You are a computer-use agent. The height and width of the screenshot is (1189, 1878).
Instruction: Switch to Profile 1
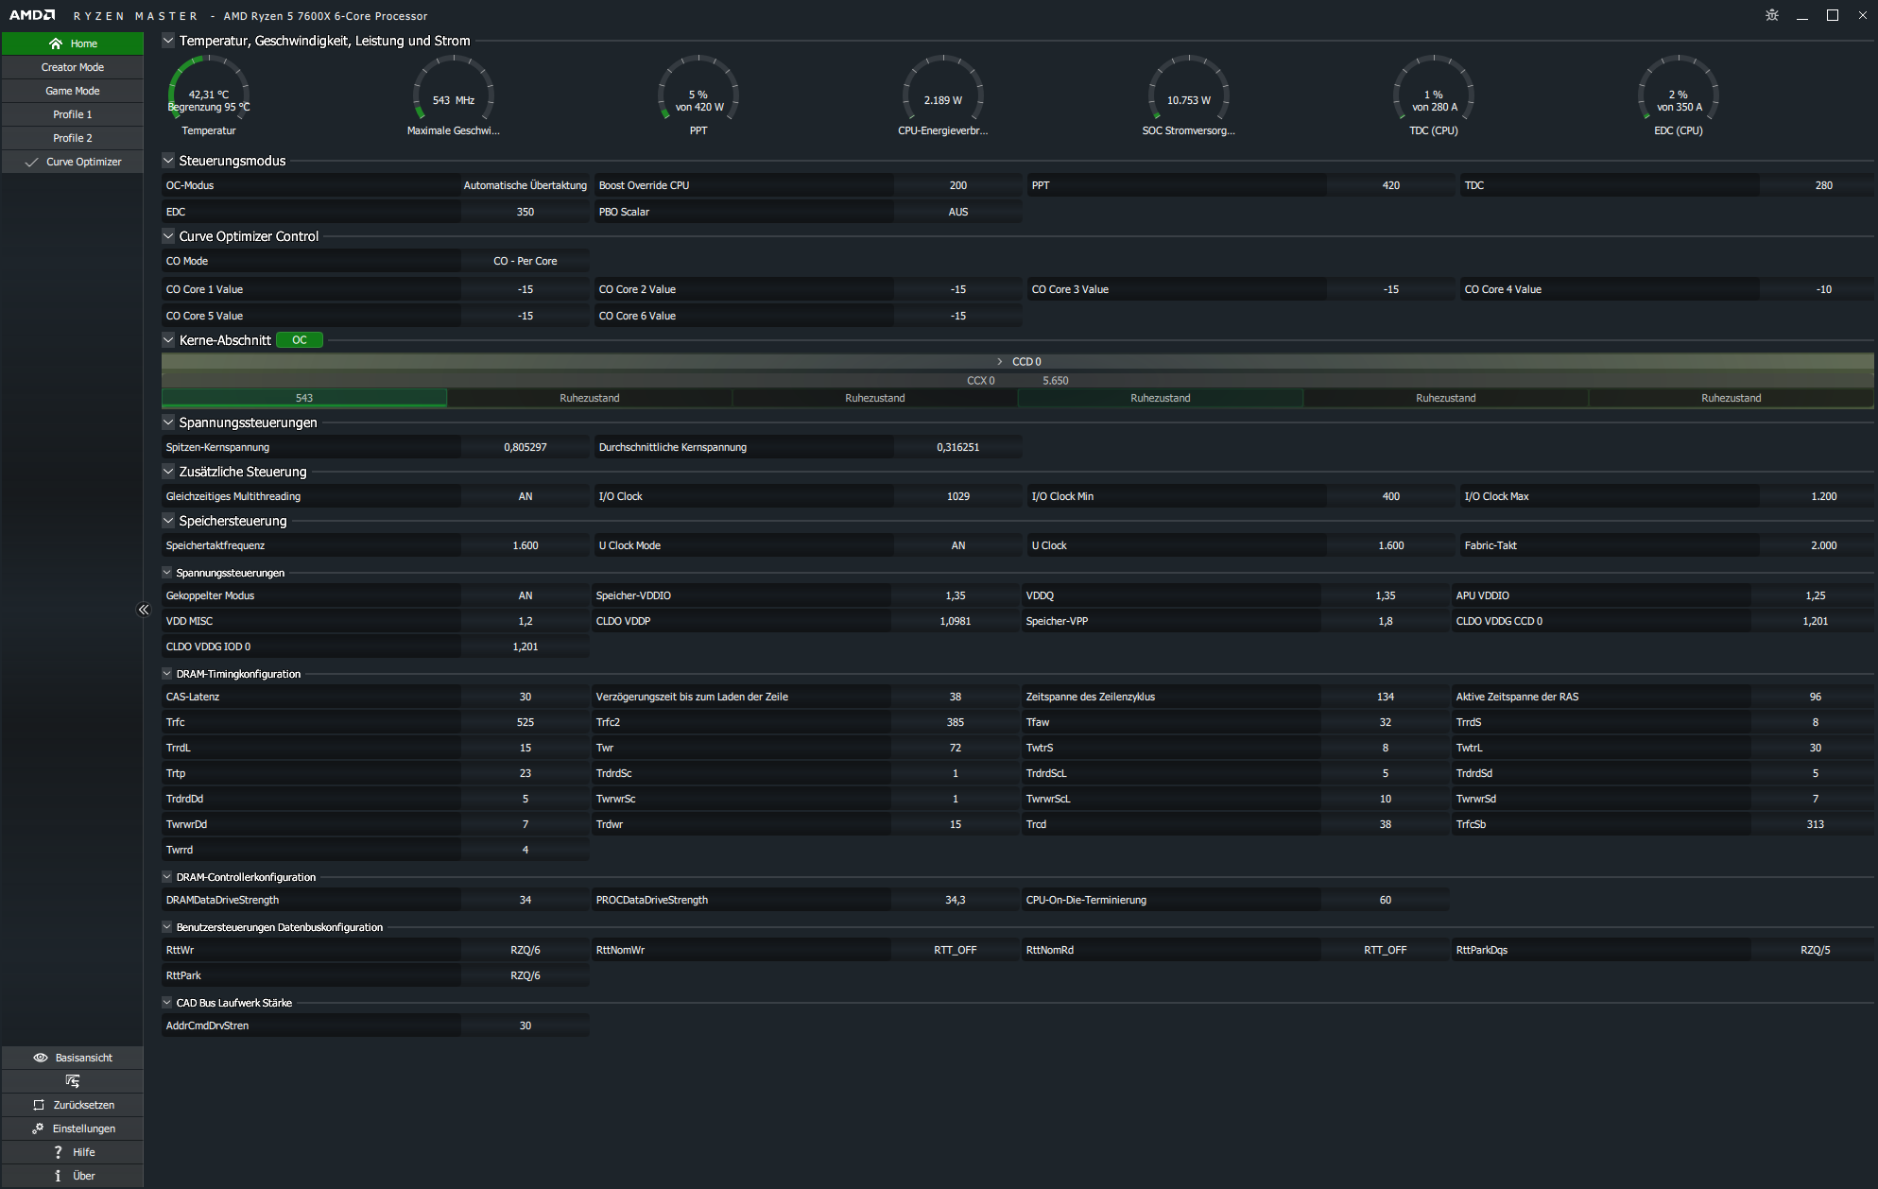(x=73, y=114)
